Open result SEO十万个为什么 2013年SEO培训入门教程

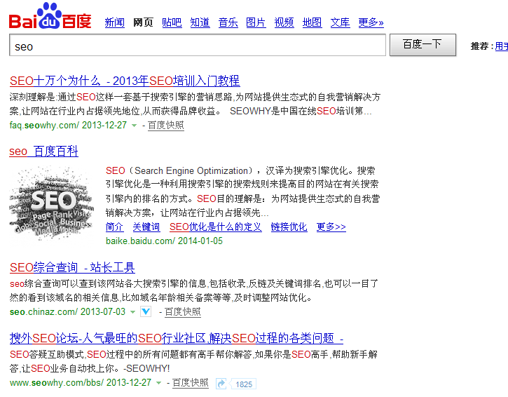coord(125,81)
